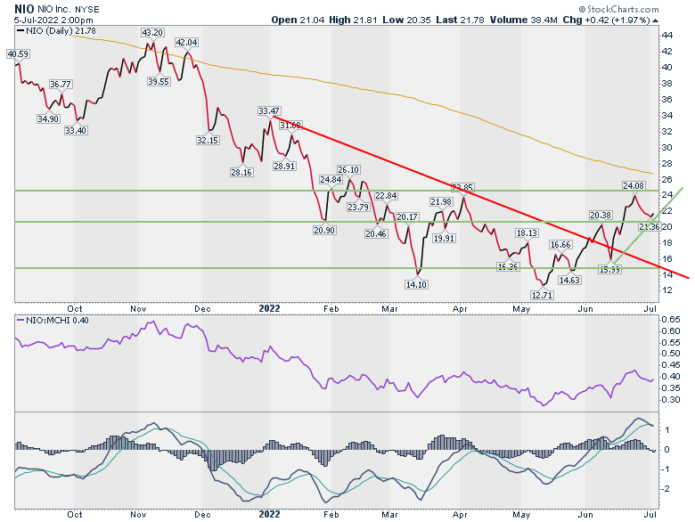Click the 40.59 price label
Image resolution: width=695 pixels, height=522 pixels.
point(18,54)
